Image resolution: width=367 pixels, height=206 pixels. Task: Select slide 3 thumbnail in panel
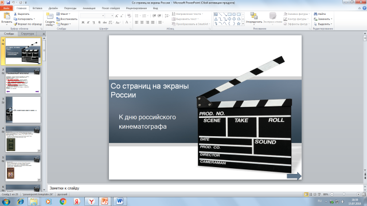[23, 110]
